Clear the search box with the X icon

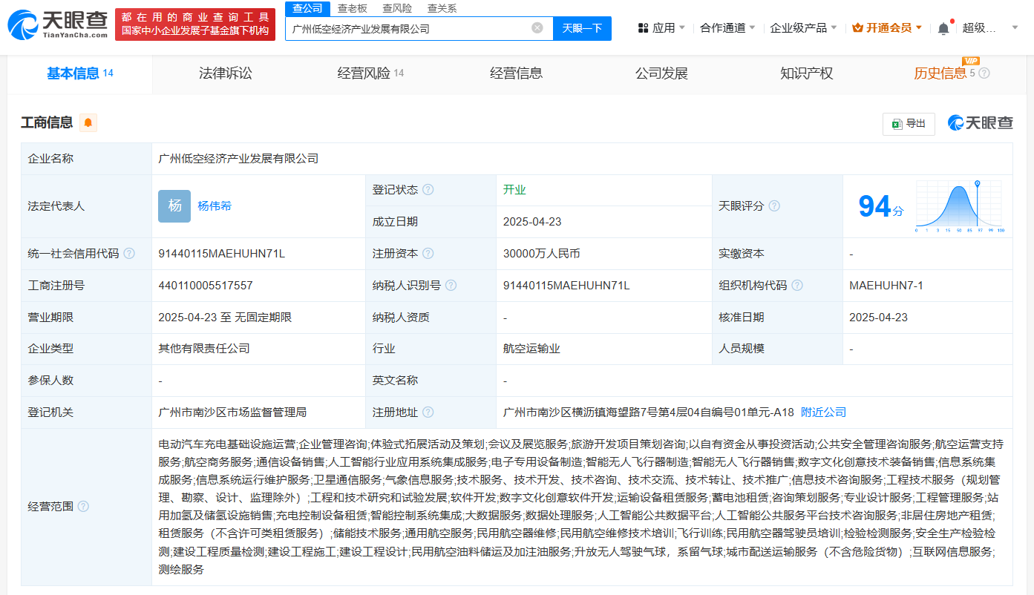[537, 28]
